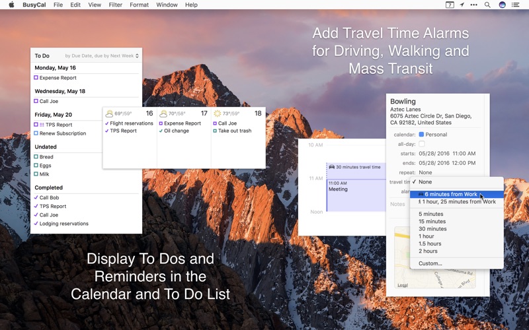Open Spotlight search magnifier
Viewport: 529px width, 330px height.
[x=487, y=5]
